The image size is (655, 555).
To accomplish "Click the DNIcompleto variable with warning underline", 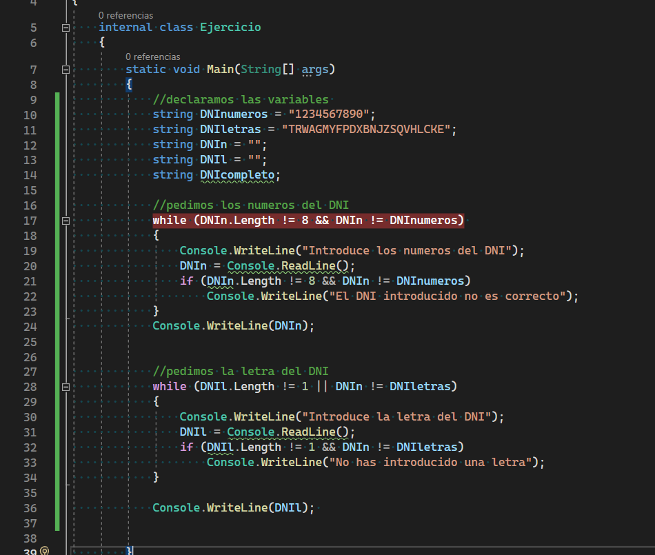I will [x=237, y=175].
